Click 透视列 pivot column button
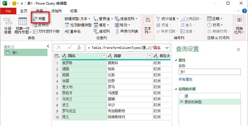 click(x=102, y=31)
